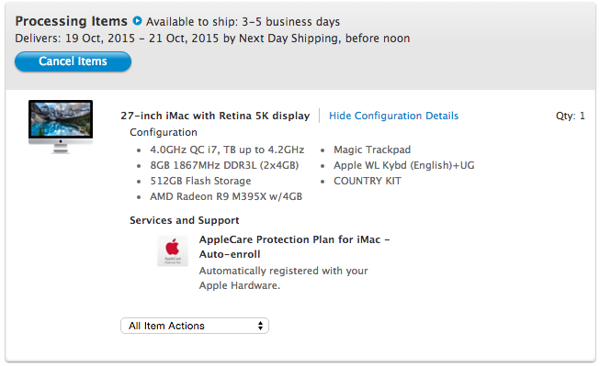Click the red AppleCare Protection Plan icon
This screenshot has height=366, width=600.
tap(173, 251)
